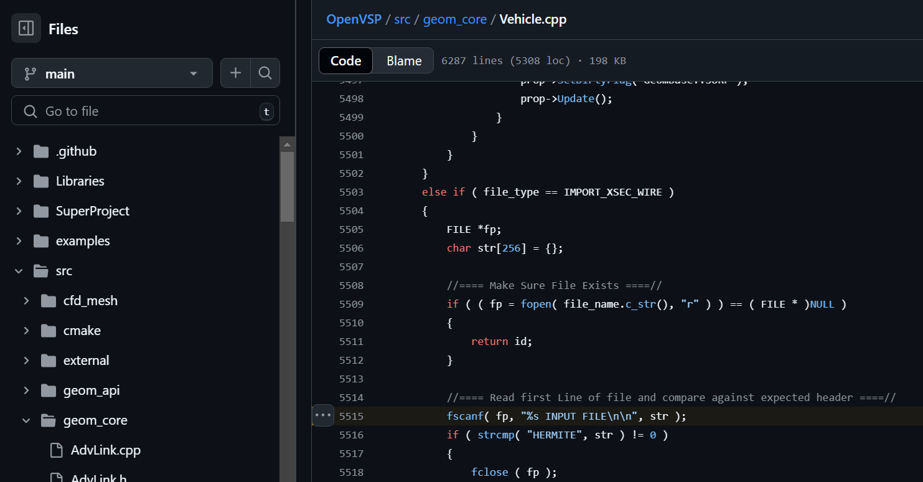
Task: Click 'Make Sure File Exists' comment line
Action: [554, 285]
